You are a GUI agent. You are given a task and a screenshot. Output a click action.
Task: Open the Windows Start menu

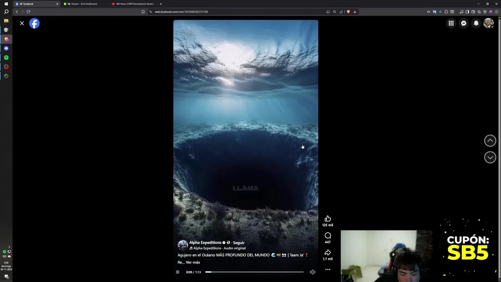pyautogui.click(x=6, y=4)
